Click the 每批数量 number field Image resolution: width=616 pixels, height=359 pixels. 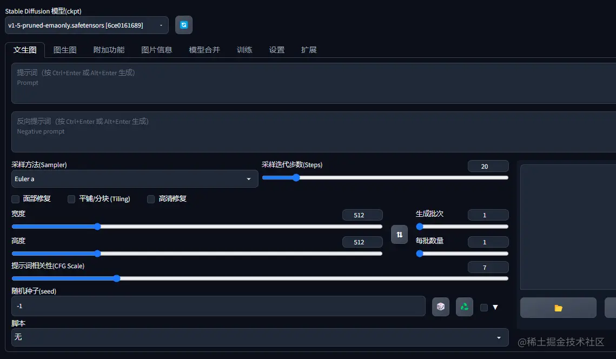[x=488, y=242]
